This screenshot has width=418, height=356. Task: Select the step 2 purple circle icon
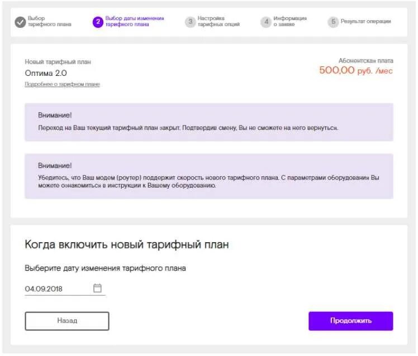pos(98,22)
